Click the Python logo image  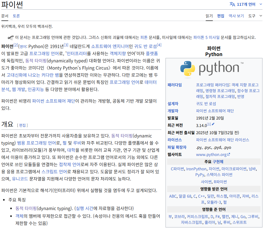coord(212,69)
